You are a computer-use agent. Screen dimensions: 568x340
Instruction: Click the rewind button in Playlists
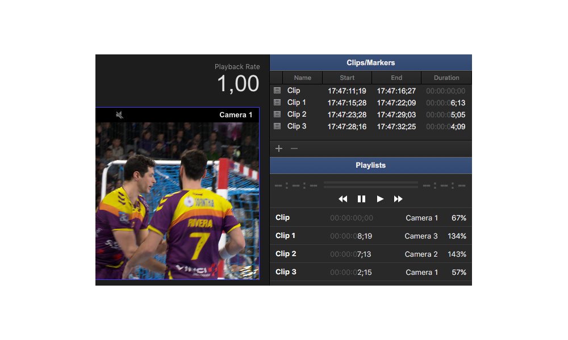[343, 199]
